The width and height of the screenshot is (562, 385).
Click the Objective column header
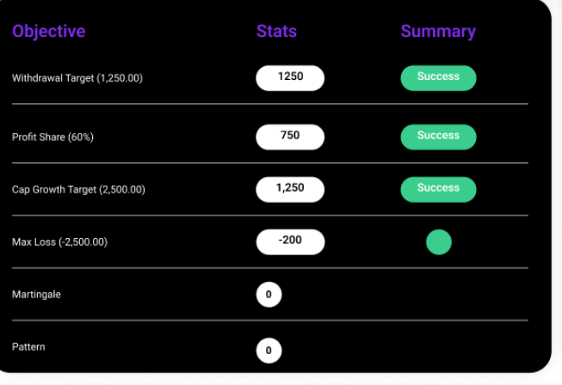point(49,32)
